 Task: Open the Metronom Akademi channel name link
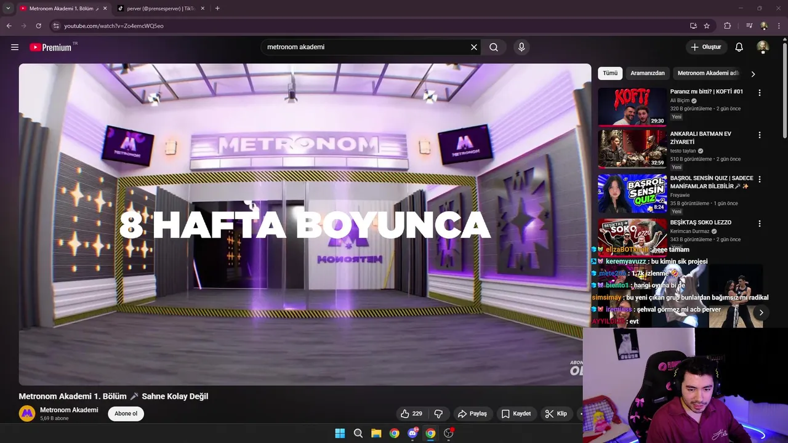[x=69, y=410]
